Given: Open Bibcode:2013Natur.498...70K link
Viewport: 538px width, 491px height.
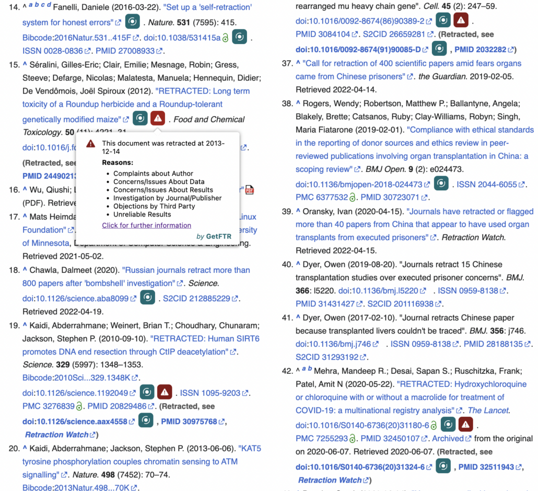Looking at the screenshot, I should click(x=80, y=487).
